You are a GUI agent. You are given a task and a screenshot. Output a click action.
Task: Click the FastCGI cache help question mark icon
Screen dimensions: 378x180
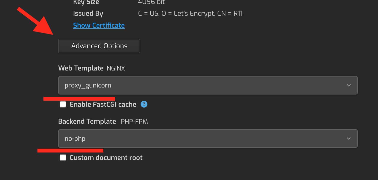coord(144,104)
